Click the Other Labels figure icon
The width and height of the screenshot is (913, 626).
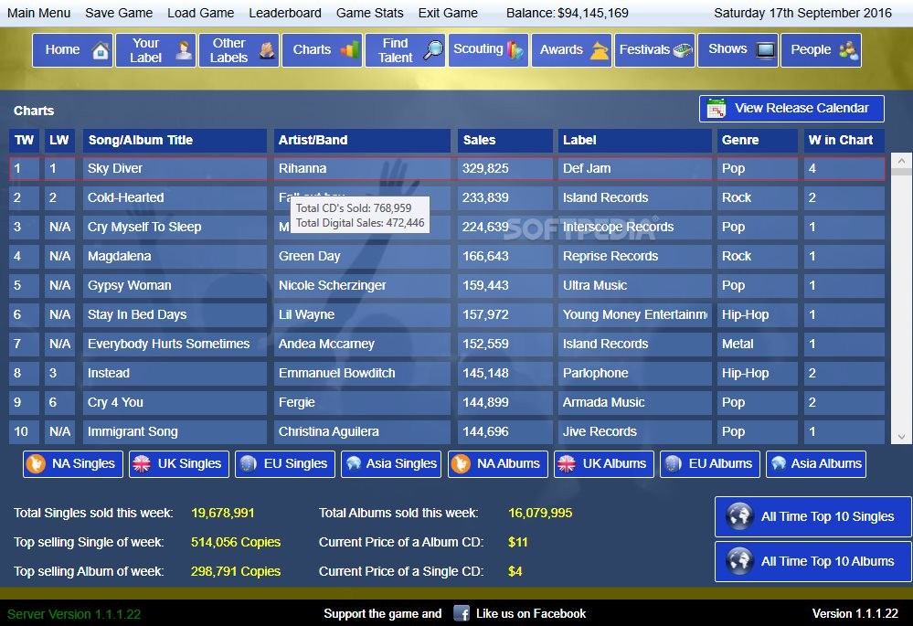tap(267, 50)
